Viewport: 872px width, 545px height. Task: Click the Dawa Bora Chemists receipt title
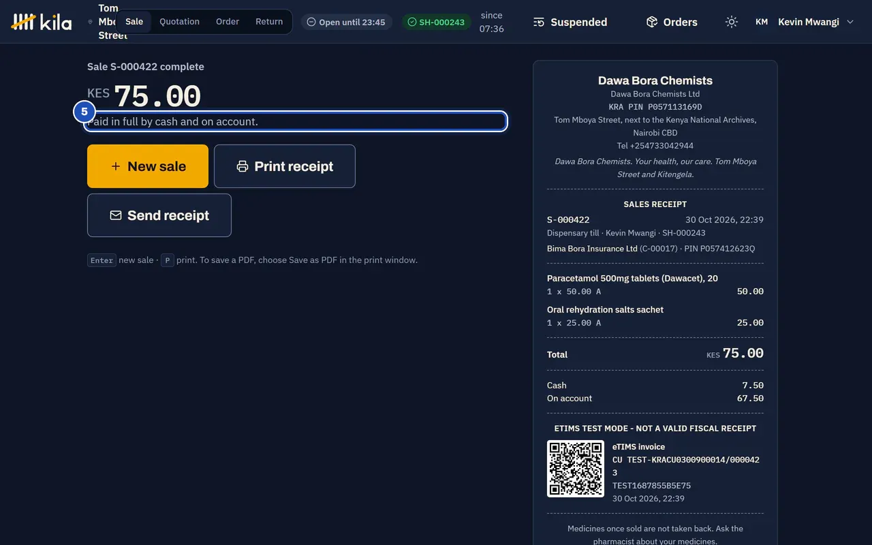655,80
